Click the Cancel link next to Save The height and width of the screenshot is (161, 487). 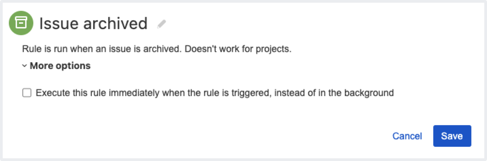(x=407, y=136)
